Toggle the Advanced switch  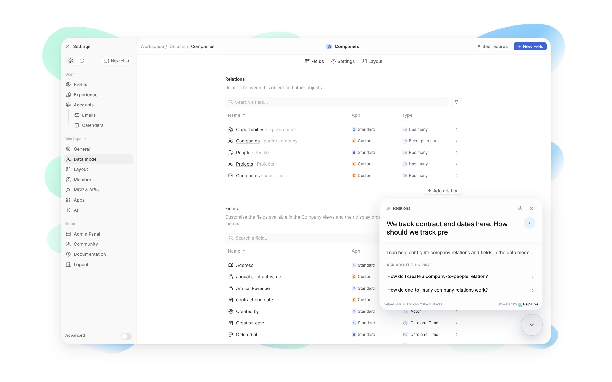pyautogui.click(x=126, y=336)
